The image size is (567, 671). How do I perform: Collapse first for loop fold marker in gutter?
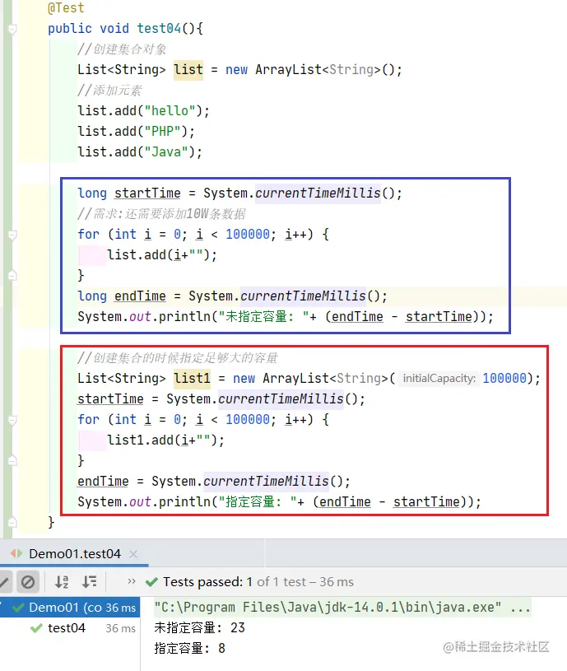coord(12,235)
